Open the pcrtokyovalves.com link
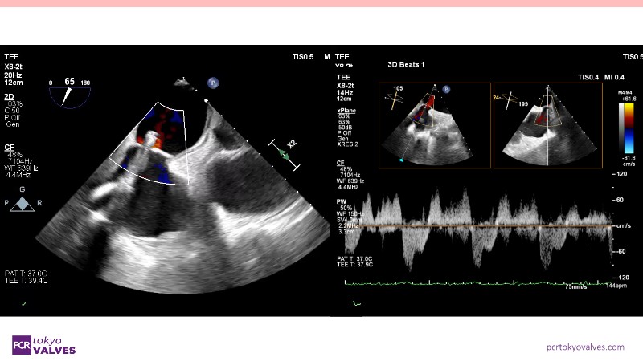643x361 pixels. pyautogui.click(x=584, y=347)
